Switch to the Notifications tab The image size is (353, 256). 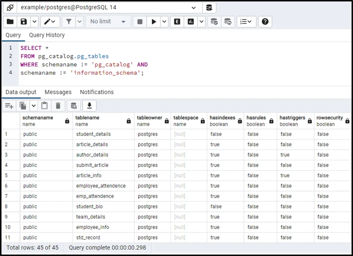pyautogui.click(x=97, y=92)
